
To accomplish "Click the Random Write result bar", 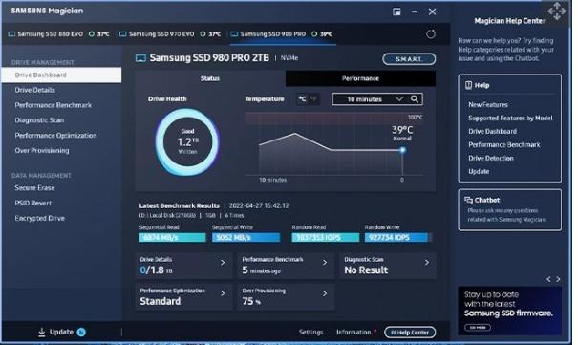I will pos(398,238).
